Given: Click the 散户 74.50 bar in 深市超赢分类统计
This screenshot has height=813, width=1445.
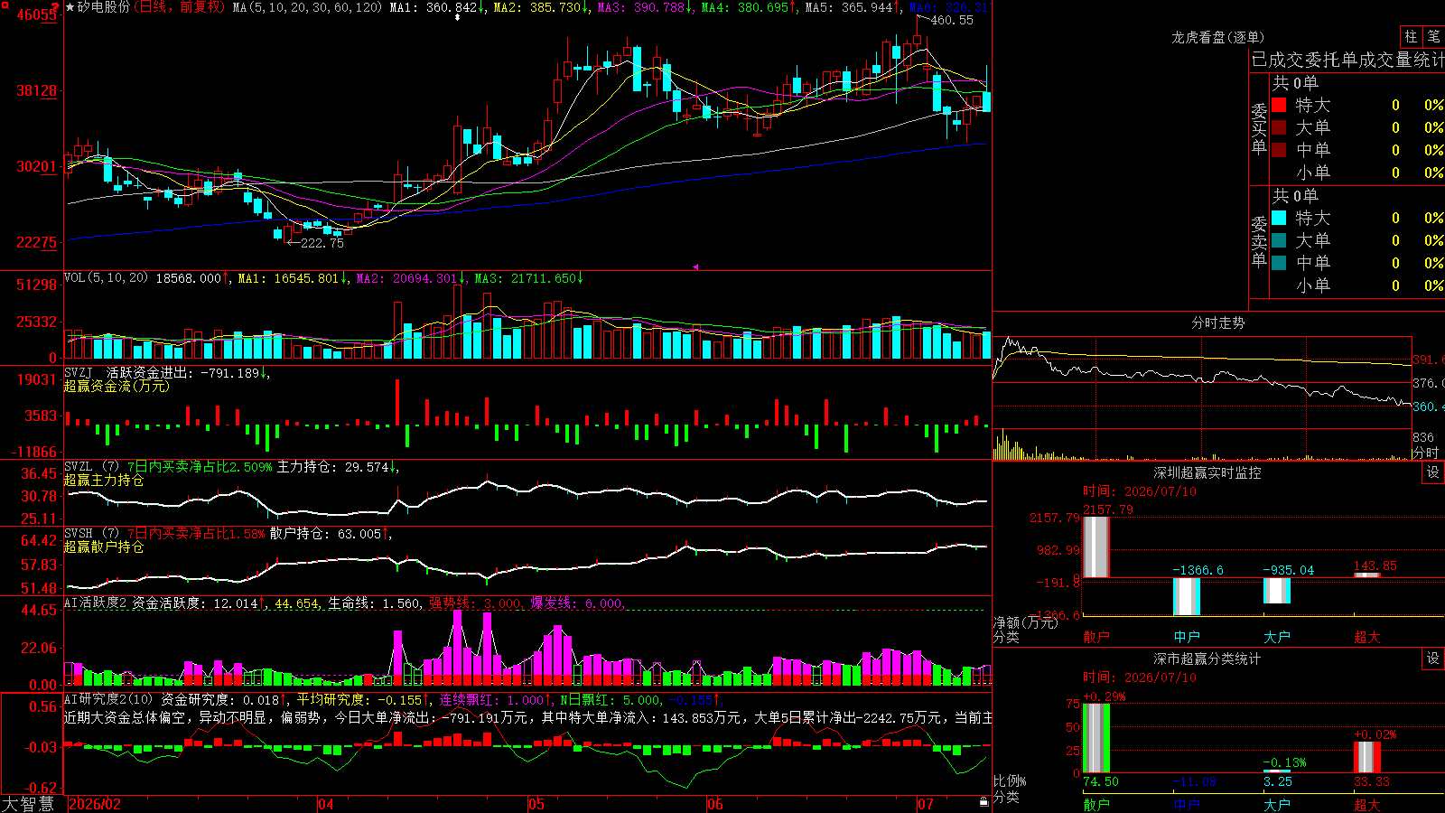Looking at the screenshot, I should click(1096, 738).
